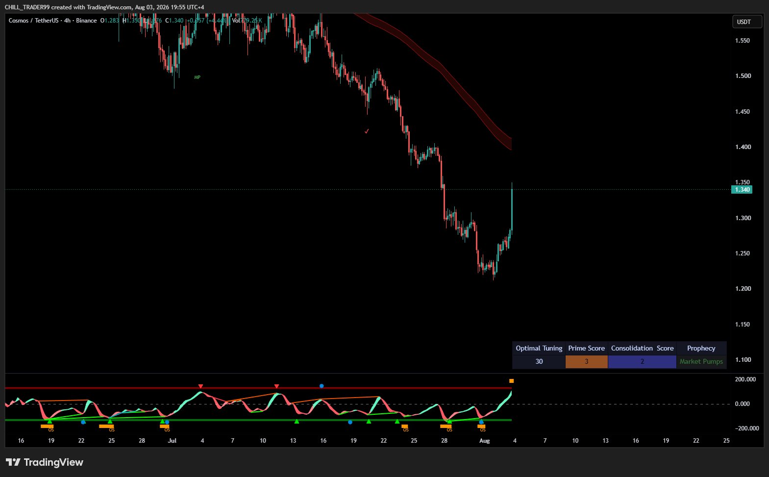Click the teal 1.340 current price label

pos(742,190)
